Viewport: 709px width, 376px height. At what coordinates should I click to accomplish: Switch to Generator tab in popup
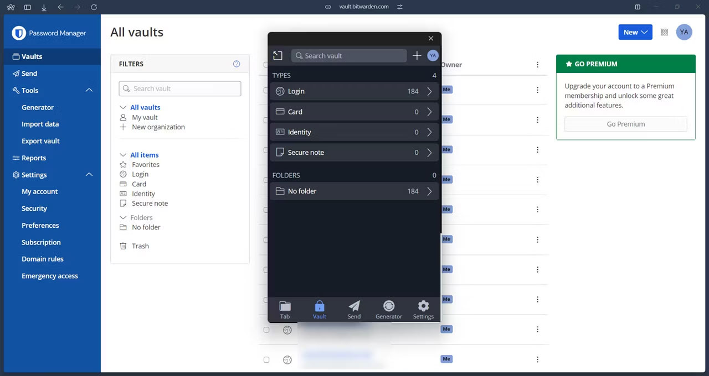pos(389,310)
